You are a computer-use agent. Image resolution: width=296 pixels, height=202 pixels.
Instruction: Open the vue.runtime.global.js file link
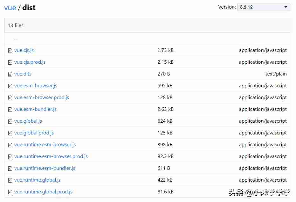click(38, 180)
